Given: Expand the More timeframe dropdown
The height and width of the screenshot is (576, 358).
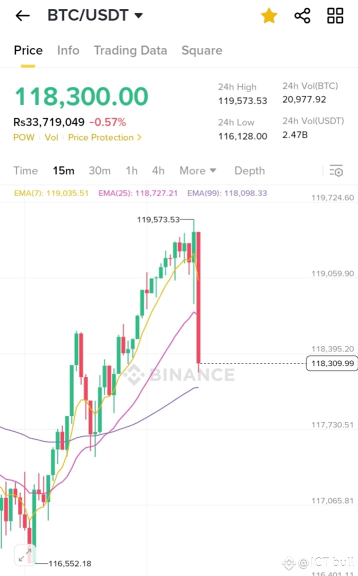Looking at the screenshot, I should 198,170.
